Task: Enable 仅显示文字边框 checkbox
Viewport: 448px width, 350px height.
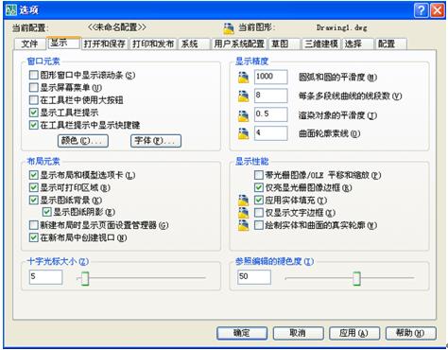Action: 259,213
